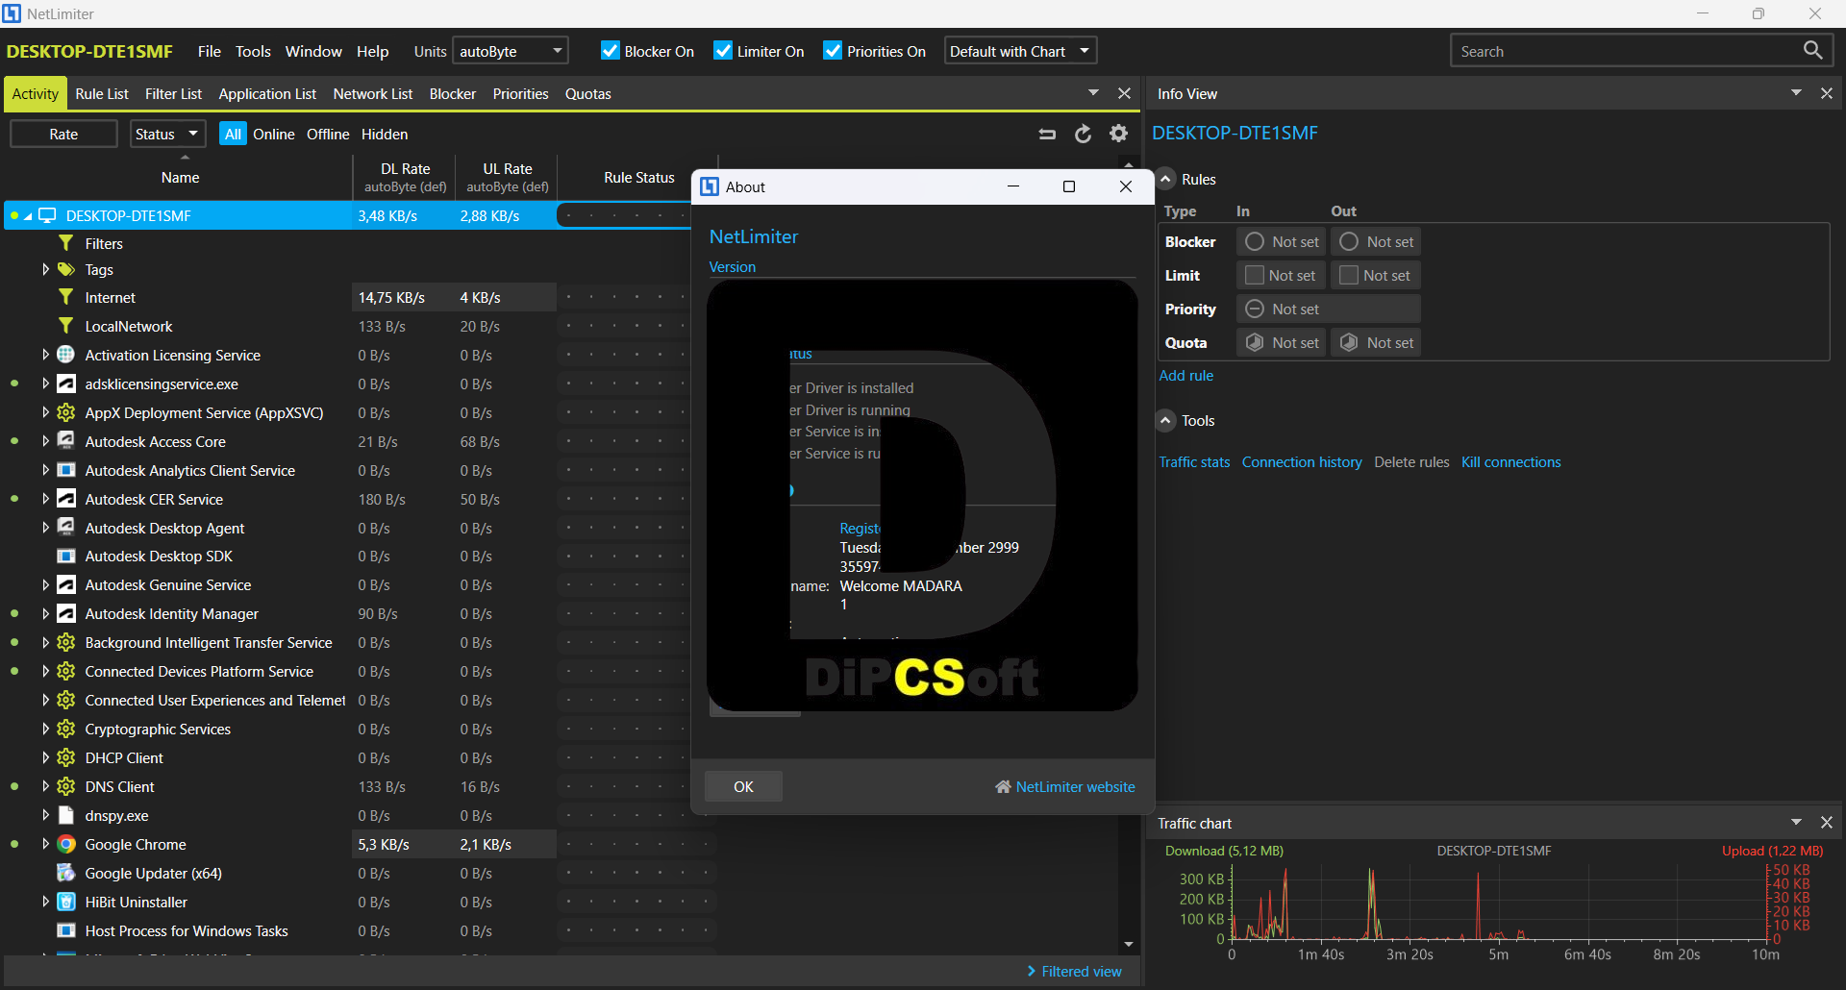The image size is (1846, 990).
Task: Open the Status dropdown
Action: pyautogui.click(x=167, y=134)
